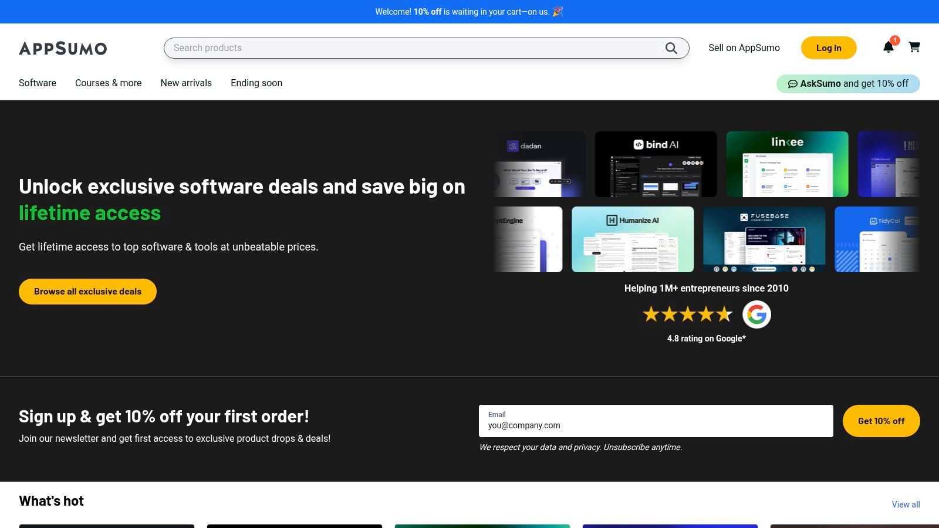This screenshot has height=528, width=939.
Task: Open the View all link
Action: [x=906, y=505]
